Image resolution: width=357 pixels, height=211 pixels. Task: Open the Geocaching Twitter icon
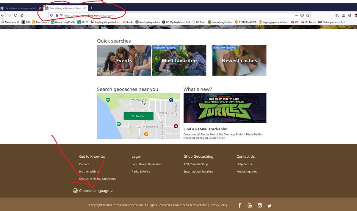(x=270, y=206)
